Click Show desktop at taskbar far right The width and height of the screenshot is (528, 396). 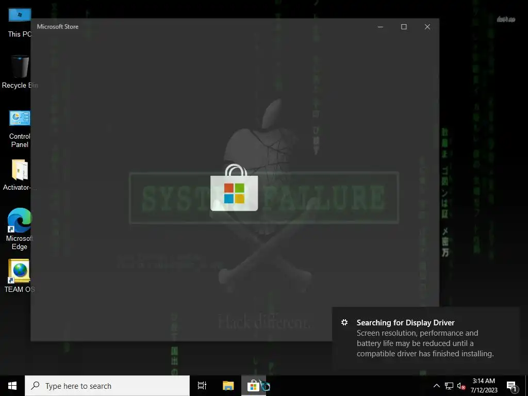526,386
